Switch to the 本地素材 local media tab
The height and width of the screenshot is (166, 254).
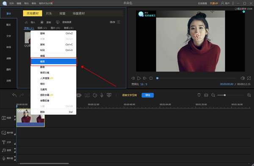(x=33, y=14)
